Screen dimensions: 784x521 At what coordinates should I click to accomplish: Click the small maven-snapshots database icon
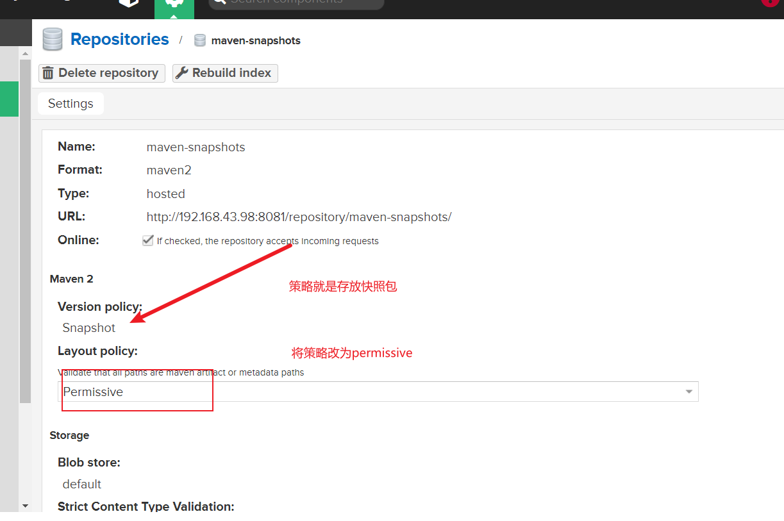click(200, 40)
